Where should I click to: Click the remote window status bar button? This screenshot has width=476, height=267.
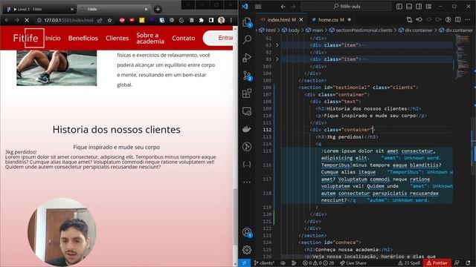[245, 263]
